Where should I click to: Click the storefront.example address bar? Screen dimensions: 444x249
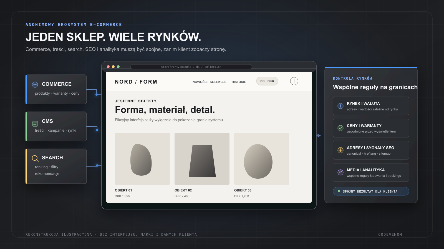(191, 67)
